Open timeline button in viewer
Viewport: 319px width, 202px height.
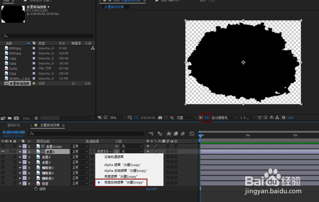click(271, 118)
